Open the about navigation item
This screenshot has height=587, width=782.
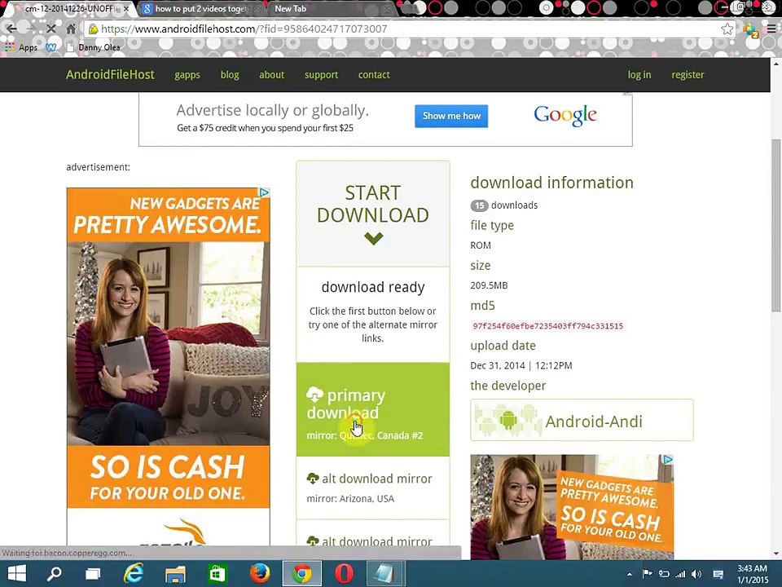272,75
